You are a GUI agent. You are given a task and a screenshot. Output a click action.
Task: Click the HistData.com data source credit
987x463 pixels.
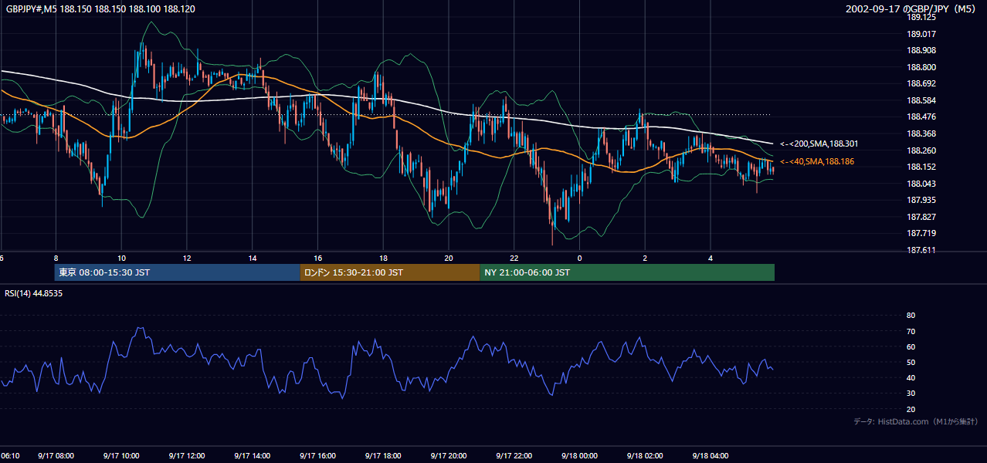[x=916, y=421]
